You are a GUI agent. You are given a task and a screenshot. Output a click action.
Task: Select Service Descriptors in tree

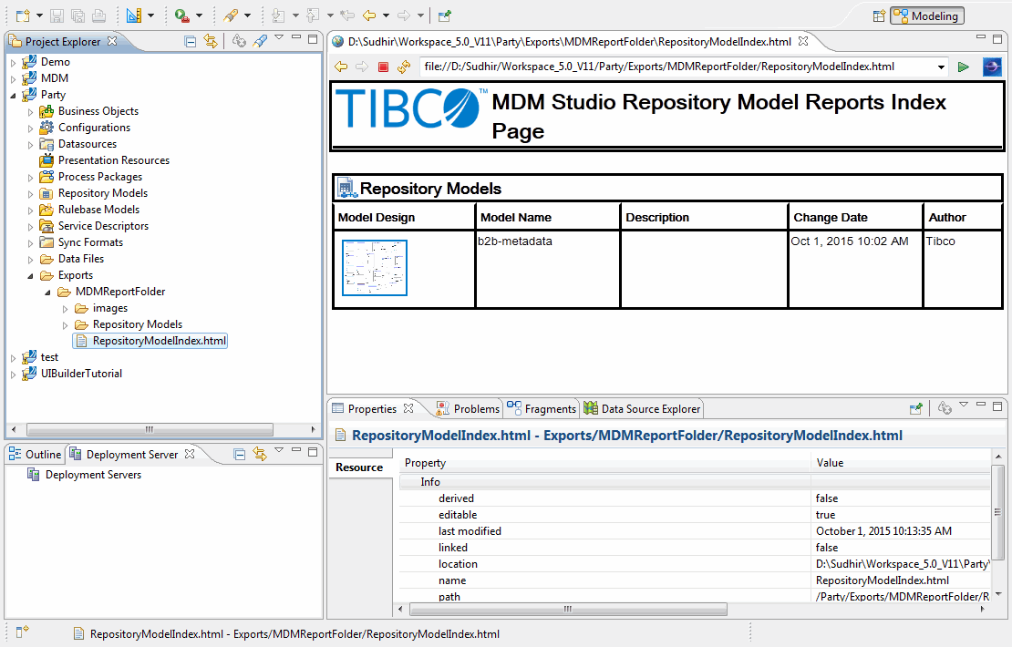click(x=103, y=226)
